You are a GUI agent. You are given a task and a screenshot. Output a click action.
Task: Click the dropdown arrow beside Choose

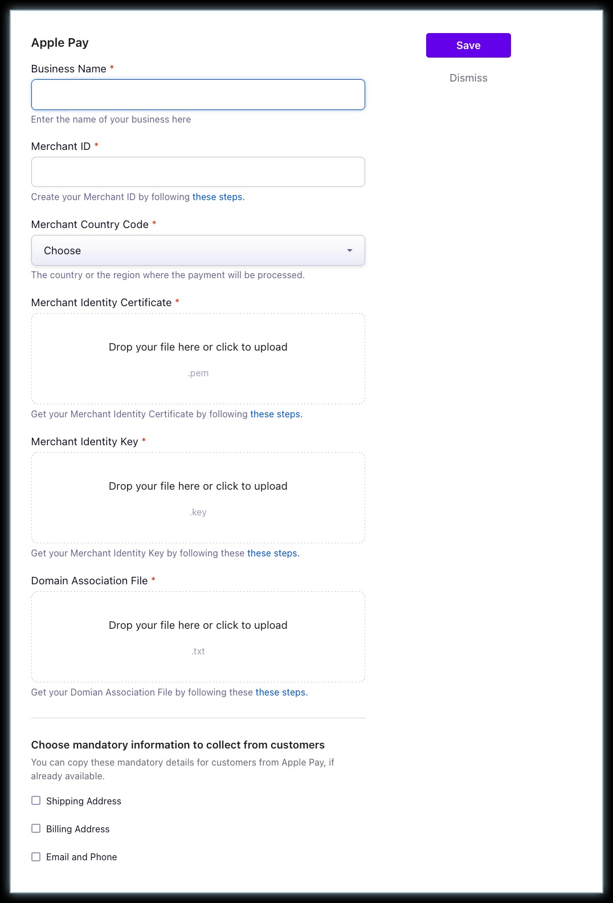tap(350, 251)
